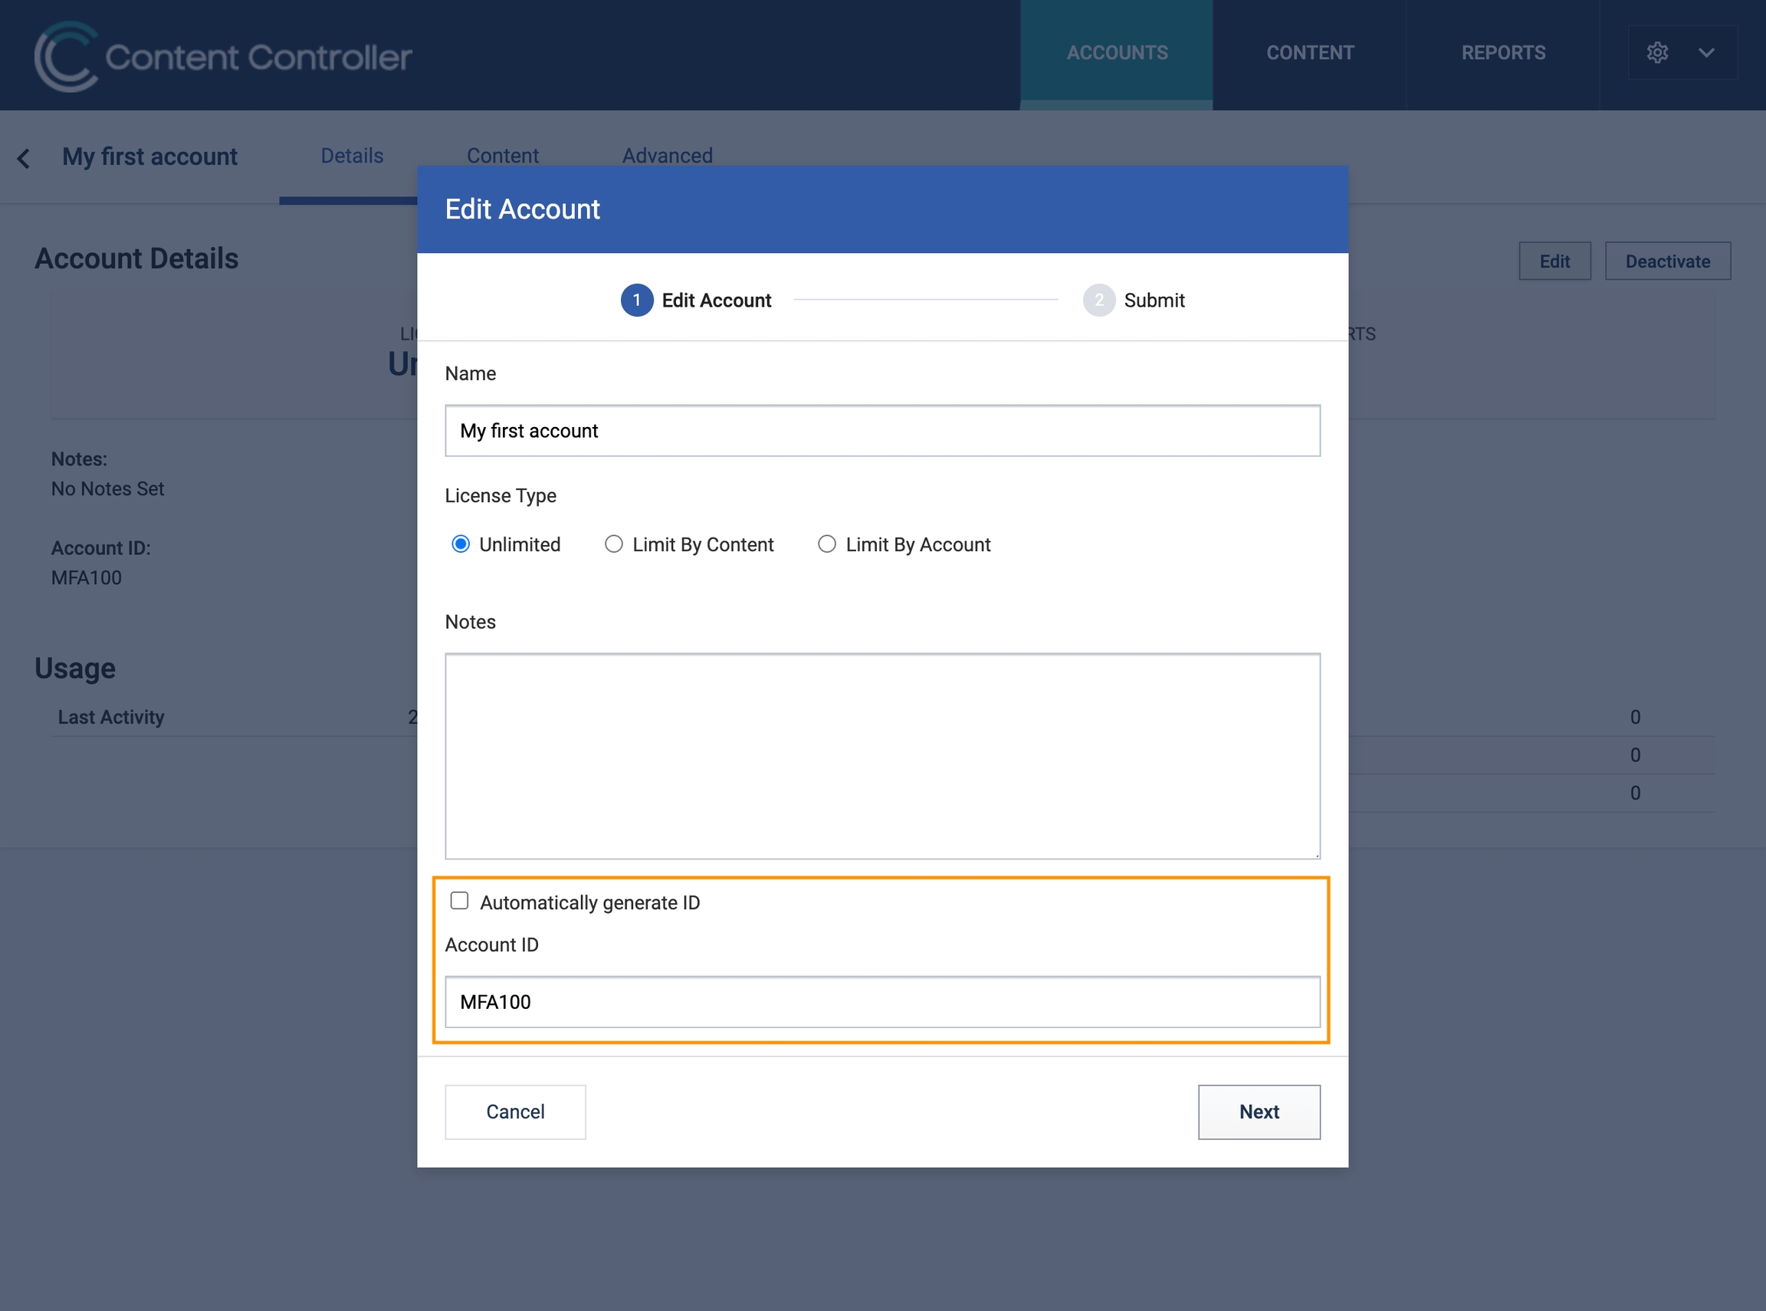Select Limit By Account license type
1766x1311 pixels.
[x=827, y=544]
